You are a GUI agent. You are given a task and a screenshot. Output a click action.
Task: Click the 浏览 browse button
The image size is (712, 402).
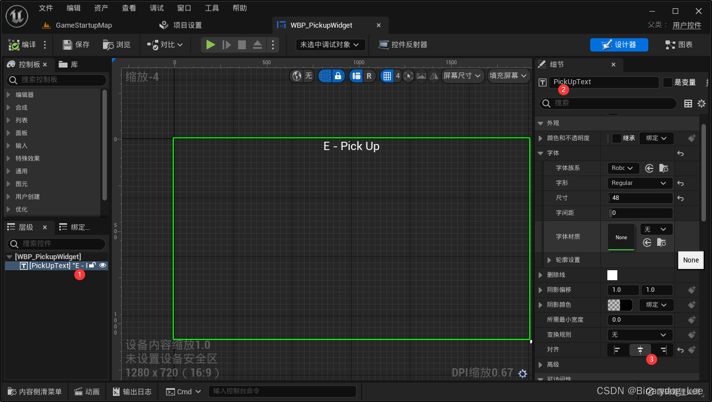(117, 45)
